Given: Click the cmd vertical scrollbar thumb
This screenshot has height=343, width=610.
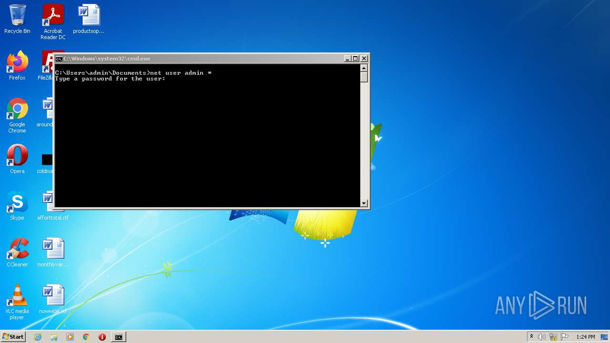Looking at the screenshot, I should coord(364,77).
